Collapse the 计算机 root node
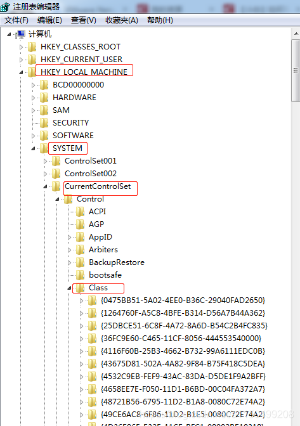This screenshot has width=300, height=426. [9, 34]
